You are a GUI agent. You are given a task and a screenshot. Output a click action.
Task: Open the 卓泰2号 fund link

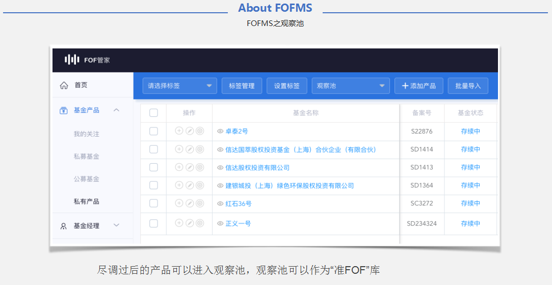237,132
